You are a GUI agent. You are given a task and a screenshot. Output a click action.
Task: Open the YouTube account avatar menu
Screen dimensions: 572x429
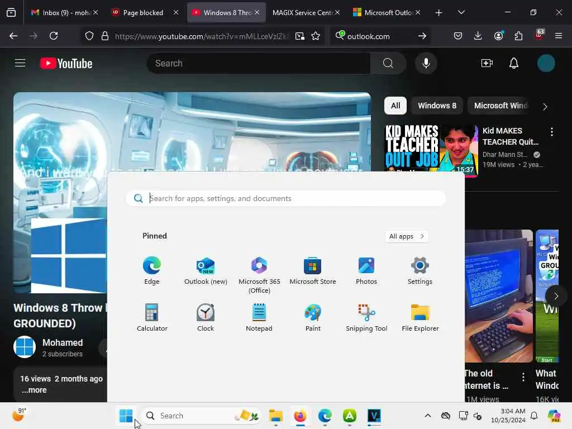pyautogui.click(x=546, y=63)
